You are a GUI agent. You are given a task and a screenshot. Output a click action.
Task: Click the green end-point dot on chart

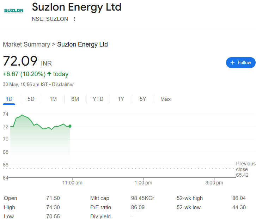point(70,126)
